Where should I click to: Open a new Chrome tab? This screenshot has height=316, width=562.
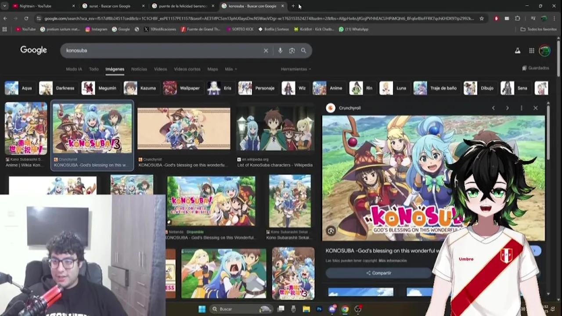pos(293,6)
